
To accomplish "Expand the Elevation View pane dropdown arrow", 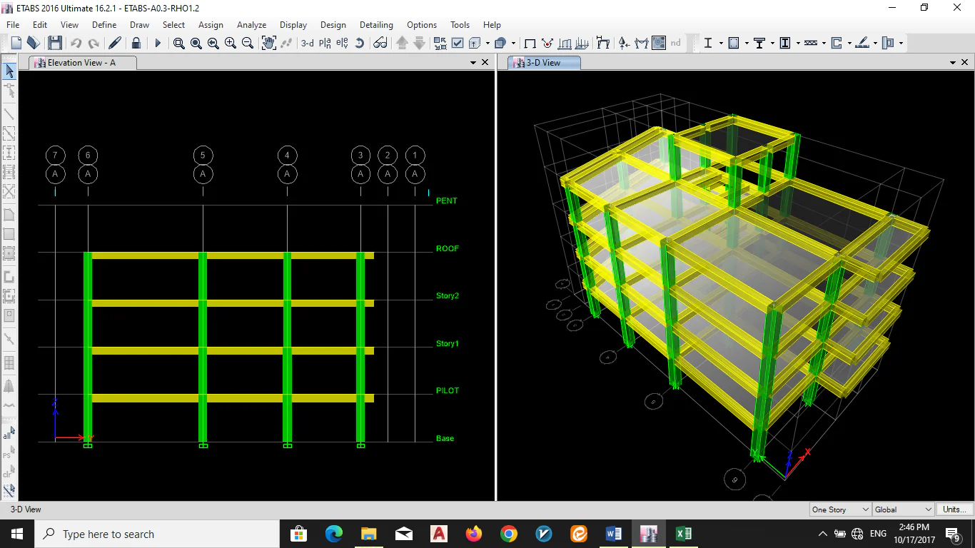I will pyautogui.click(x=473, y=63).
